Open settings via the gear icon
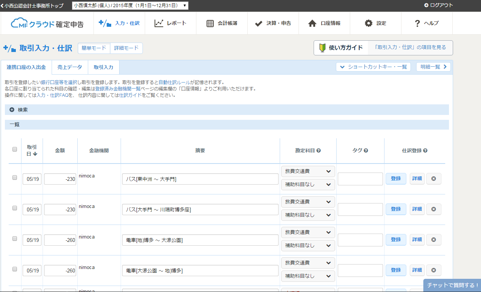The width and height of the screenshot is (481, 292). pos(368,23)
